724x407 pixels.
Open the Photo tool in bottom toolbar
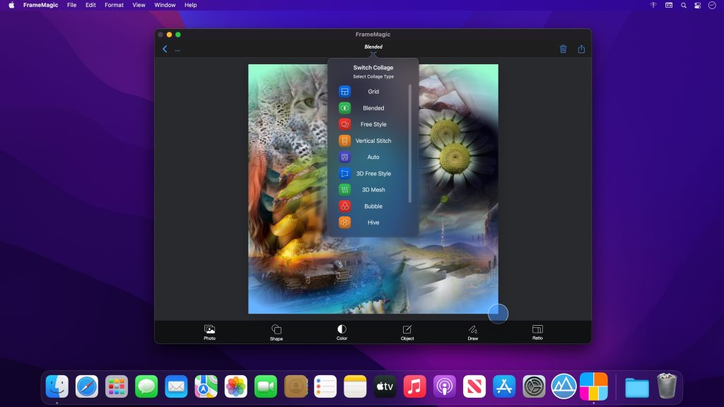209,331
